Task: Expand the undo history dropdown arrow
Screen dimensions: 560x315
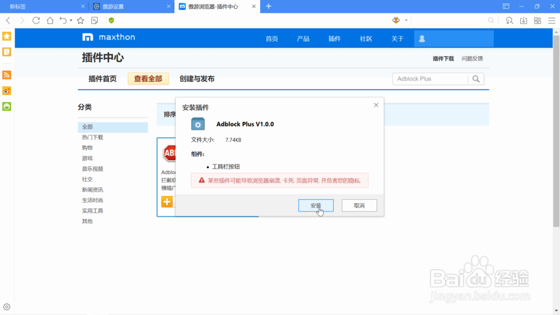Action: (71, 20)
